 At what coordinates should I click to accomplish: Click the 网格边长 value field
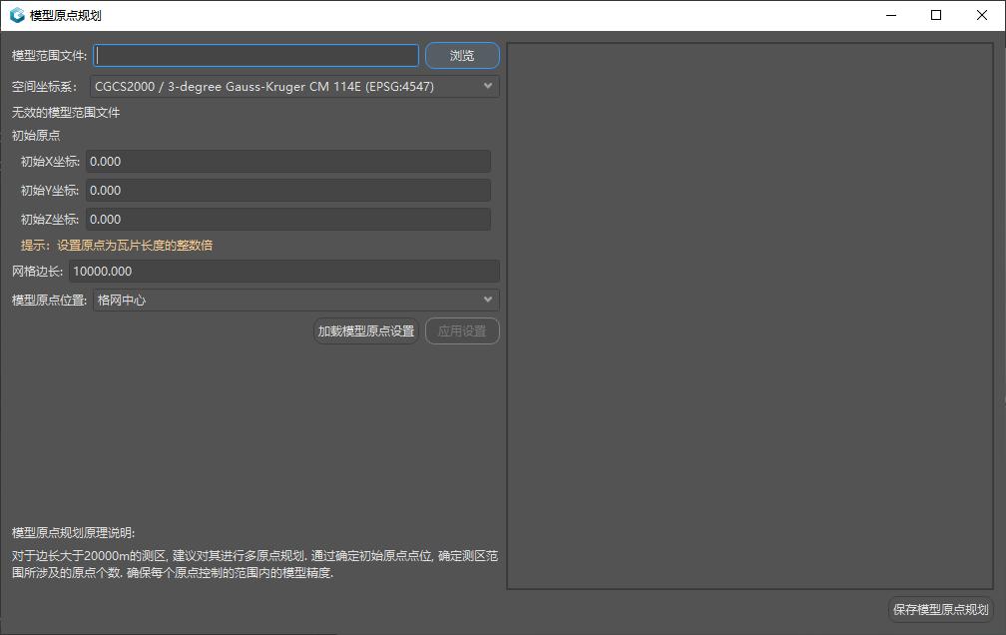[284, 271]
